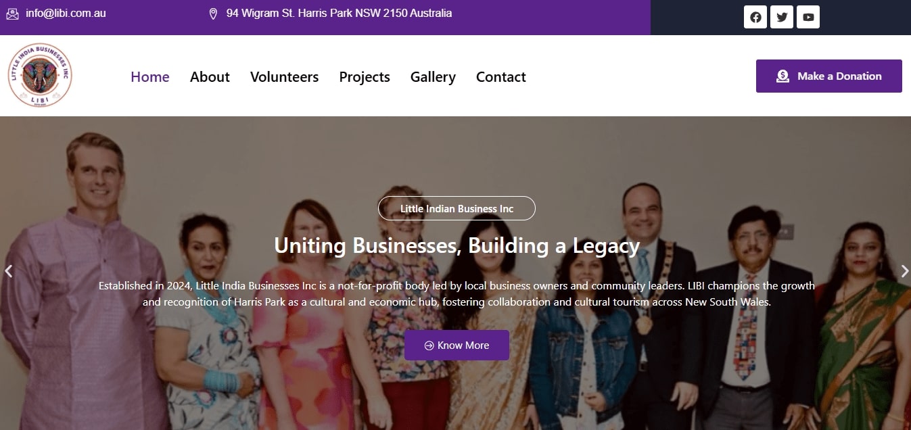The width and height of the screenshot is (911, 430).
Task: Open the About page
Action: tap(210, 77)
